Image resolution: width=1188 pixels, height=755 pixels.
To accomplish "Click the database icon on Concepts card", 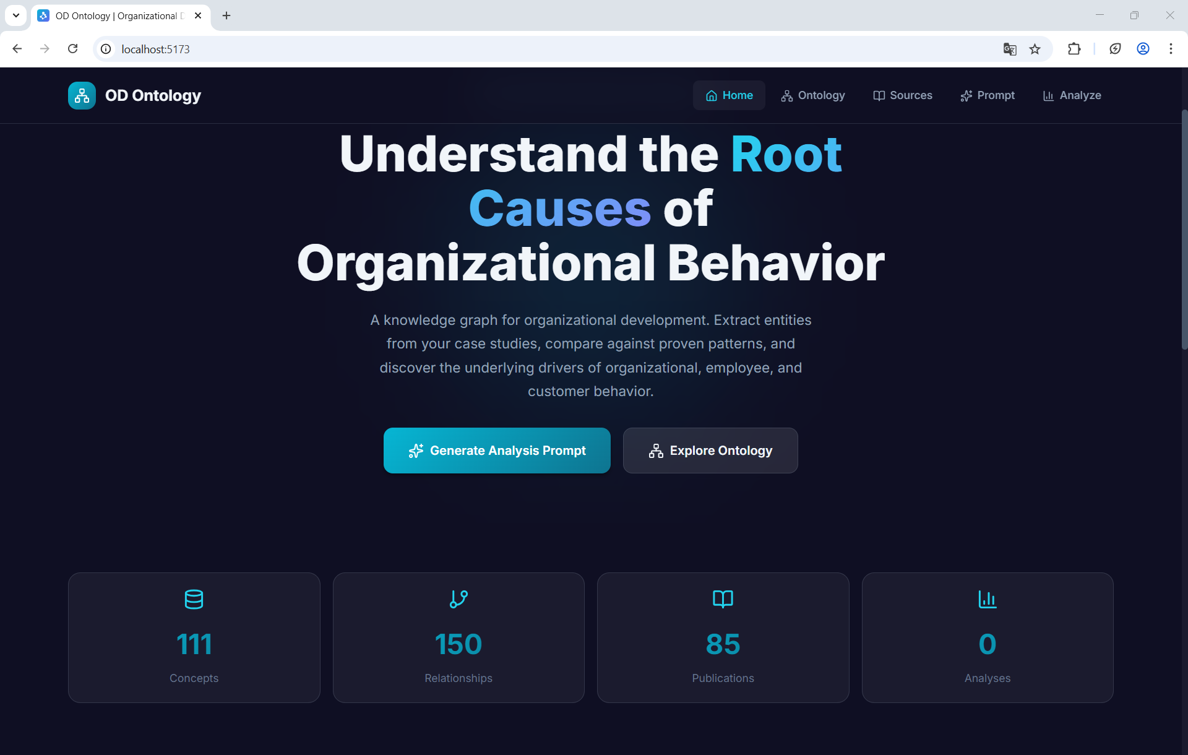I will click(194, 598).
